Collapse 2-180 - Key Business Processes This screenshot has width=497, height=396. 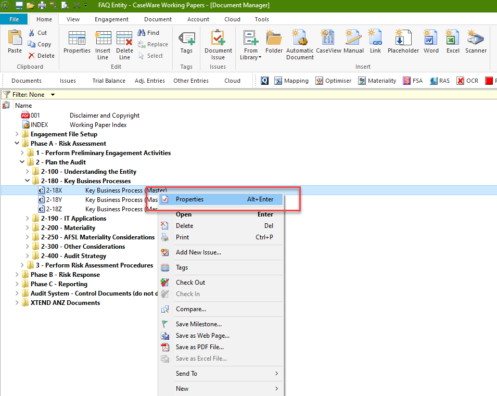(27, 181)
